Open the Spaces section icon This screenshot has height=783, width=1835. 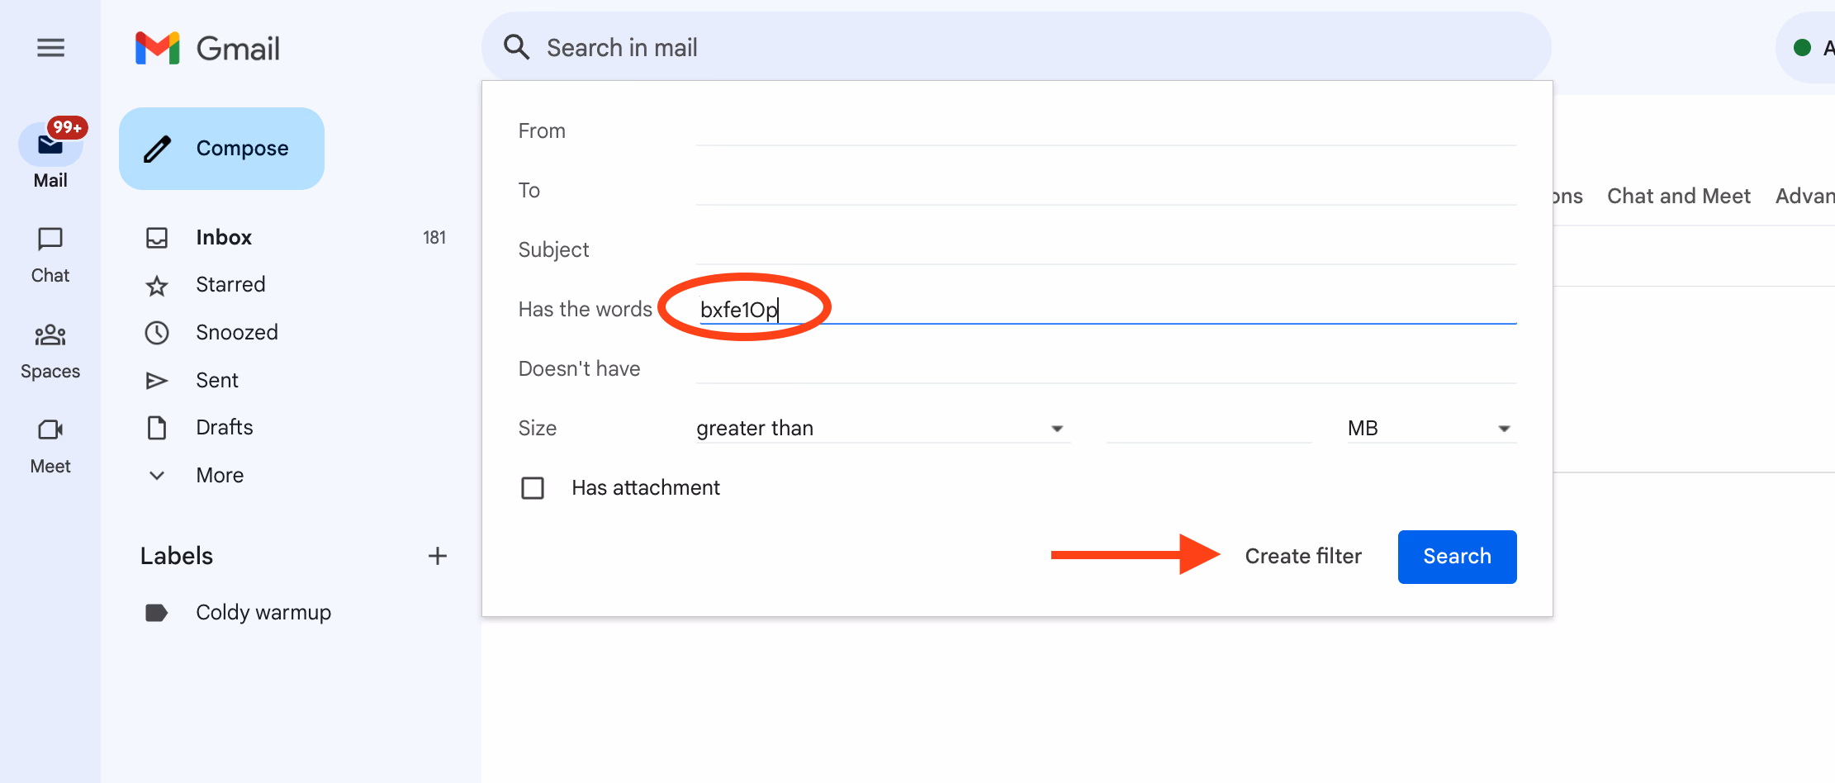(x=50, y=335)
